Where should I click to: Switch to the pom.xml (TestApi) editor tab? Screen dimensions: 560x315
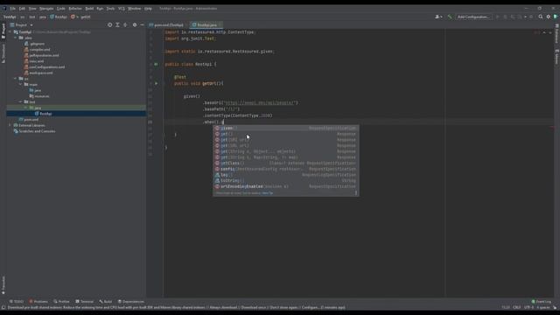click(x=167, y=25)
